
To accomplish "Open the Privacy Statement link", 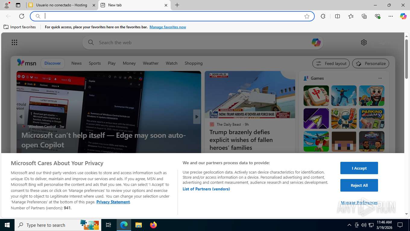I will pos(113,202).
